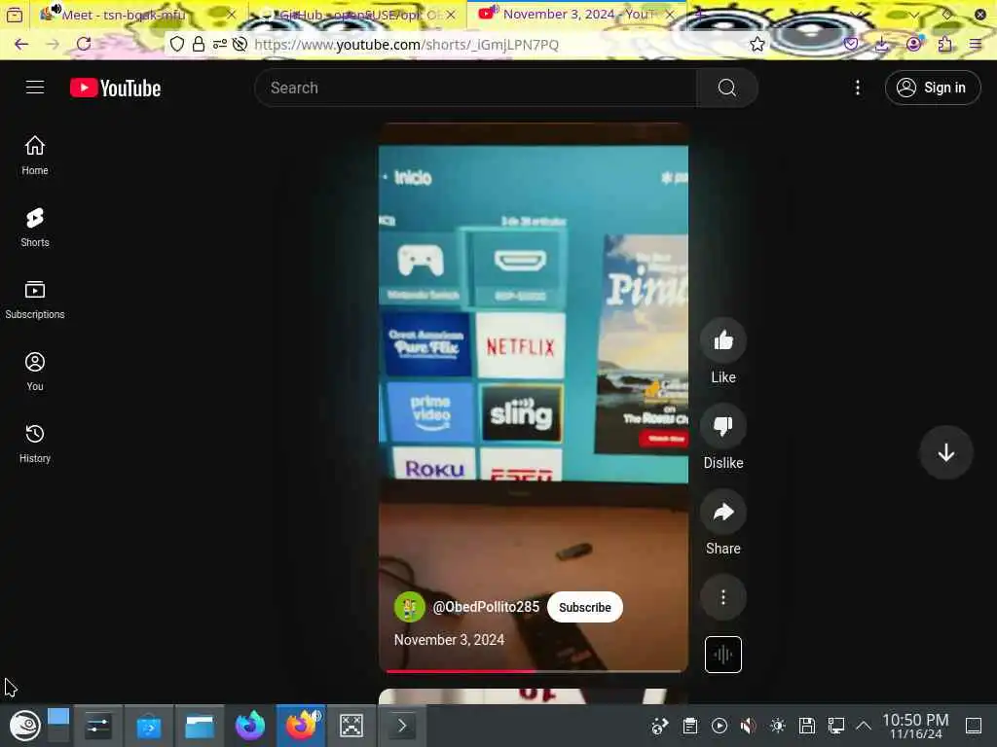Open Discover software center from taskbar

click(x=149, y=726)
